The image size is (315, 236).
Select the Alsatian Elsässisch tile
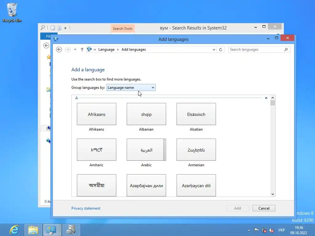(x=196, y=114)
